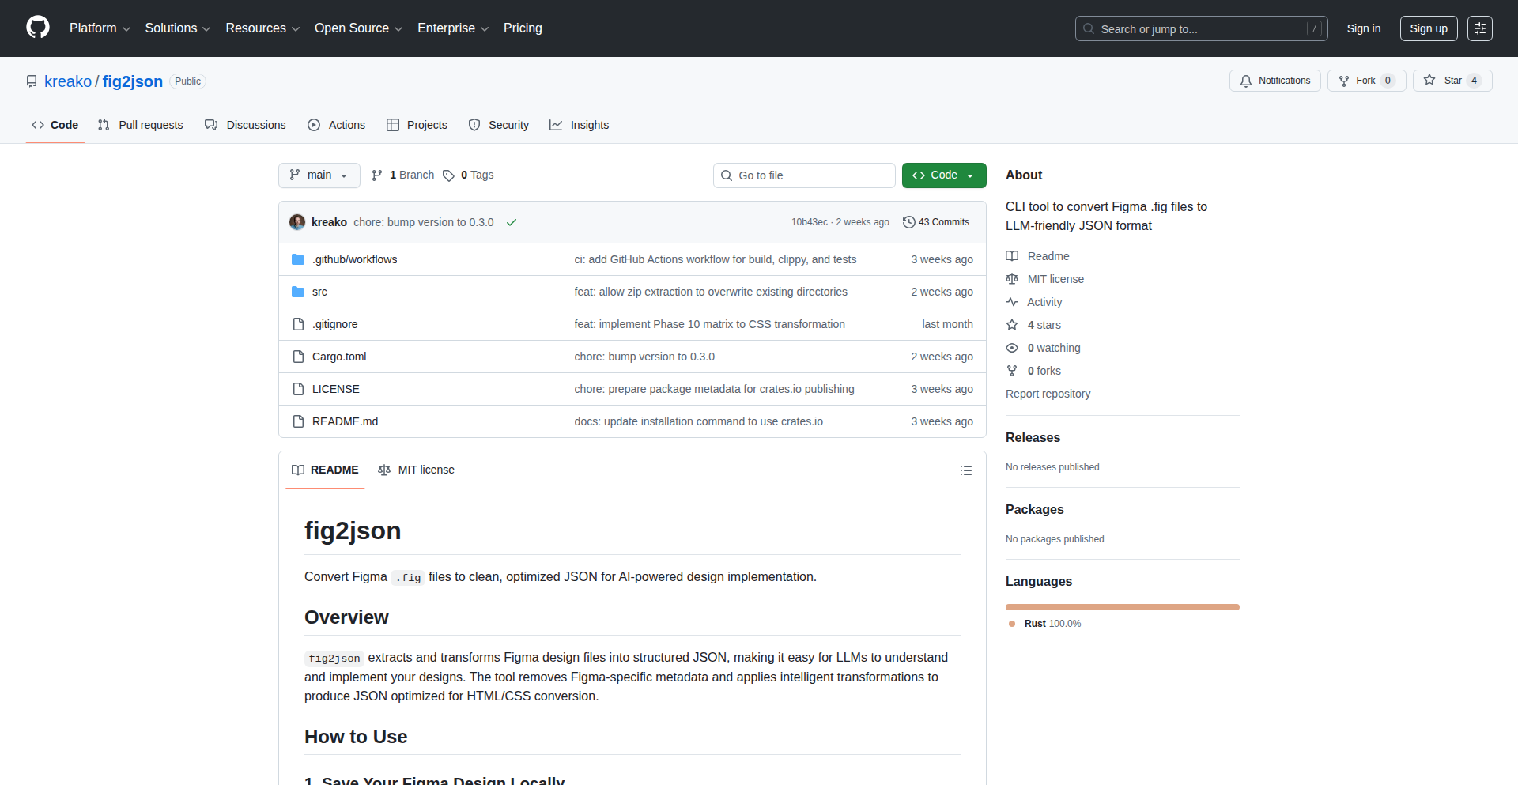This screenshot has width=1518, height=785.
Task: Switch to the Projects tab
Action: click(417, 125)
